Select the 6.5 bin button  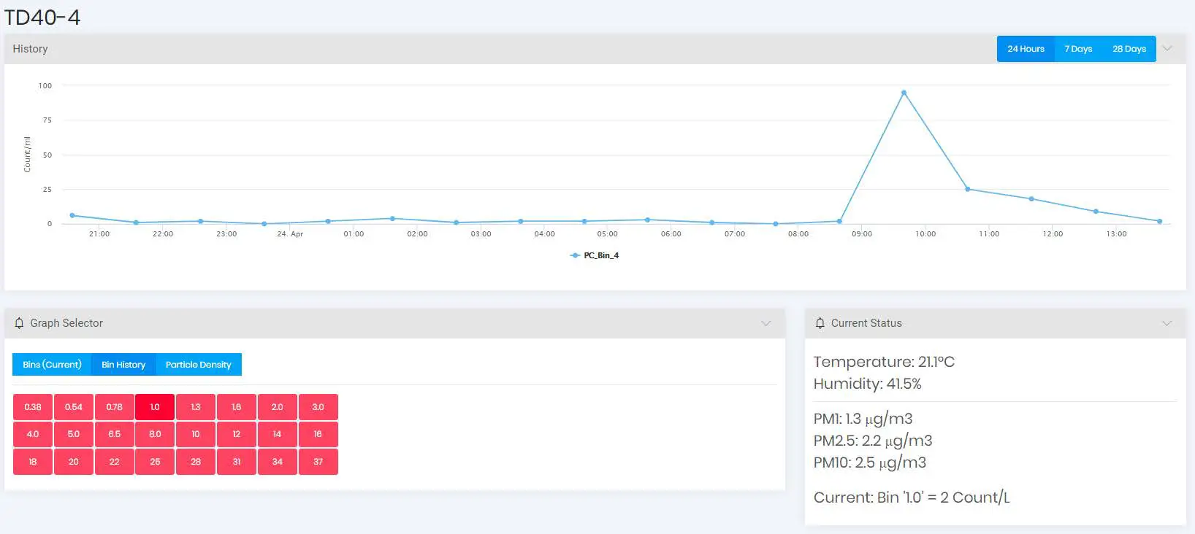[115, 434]
